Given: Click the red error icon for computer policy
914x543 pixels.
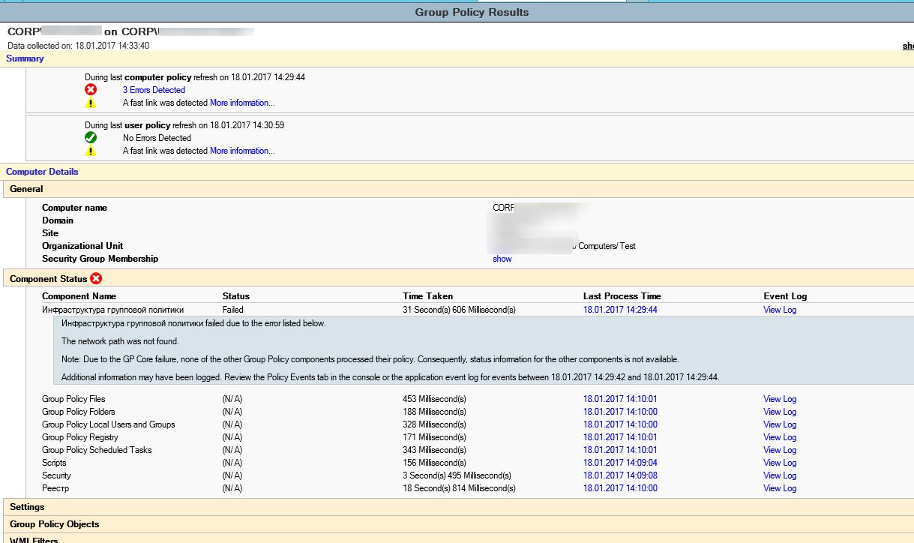Looking at the screenshot, I should [x=91, y=90].
